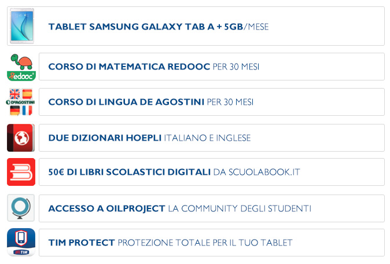Select Corso di Matematica Redooc row
Image resolution: width=390 pixels, height=264 pixels.
pyautogui.click(x=212, y=67)
